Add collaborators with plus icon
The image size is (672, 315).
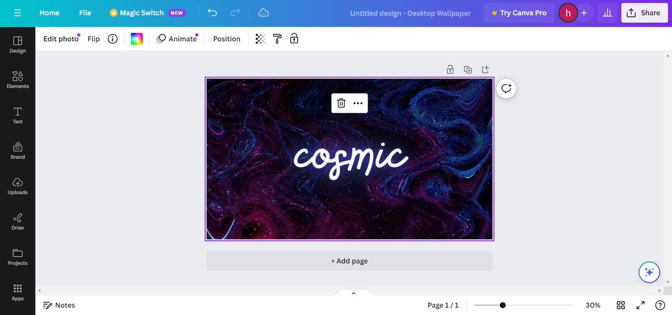pyautogui.click(x=584, y=13)
